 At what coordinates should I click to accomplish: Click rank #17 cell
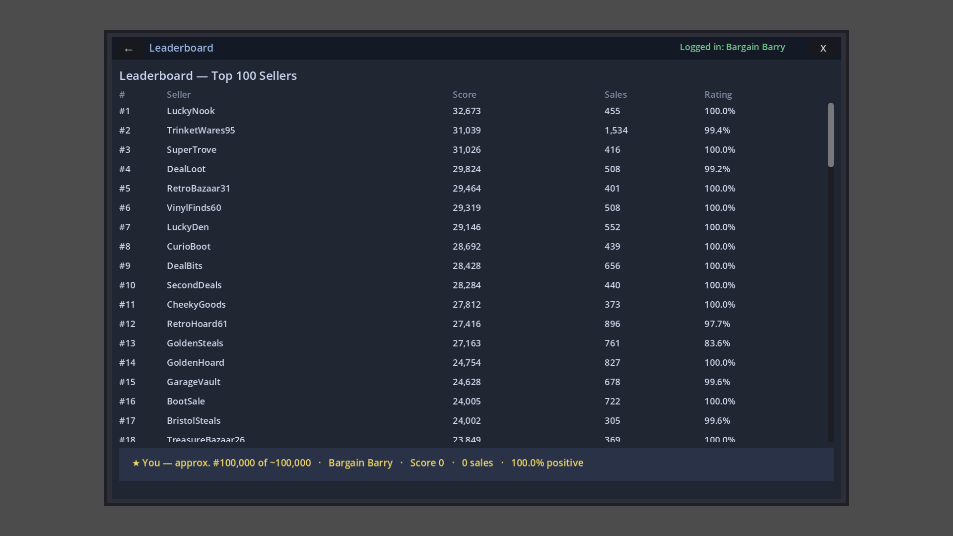(127, 421)
